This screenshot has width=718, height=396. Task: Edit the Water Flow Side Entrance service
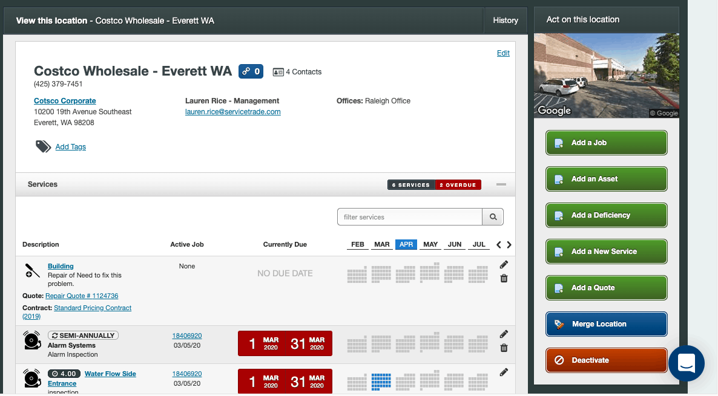tap(504, 372)
